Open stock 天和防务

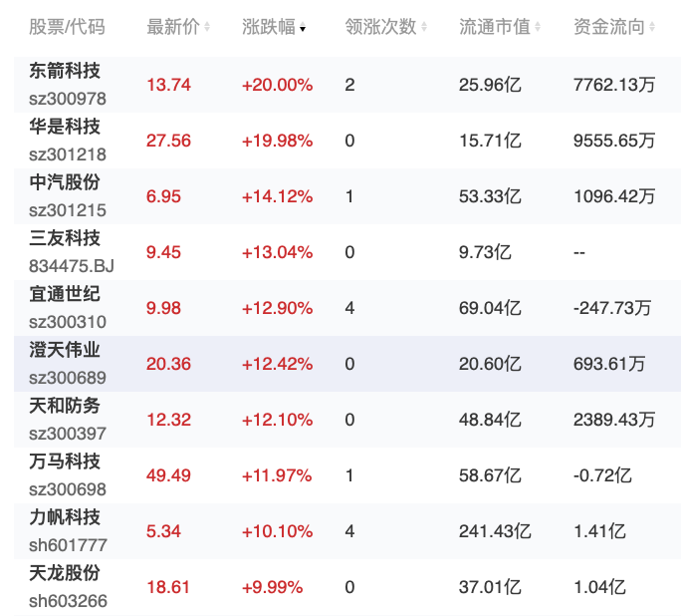point(65,406)
